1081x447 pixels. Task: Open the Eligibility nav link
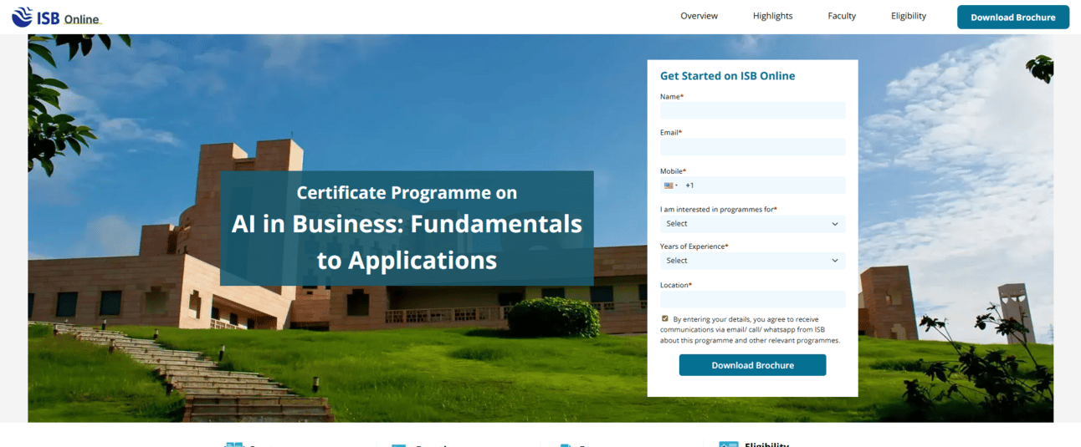click(x=908, y=16)
